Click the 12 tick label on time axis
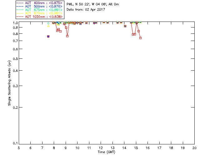 (101, 148)
